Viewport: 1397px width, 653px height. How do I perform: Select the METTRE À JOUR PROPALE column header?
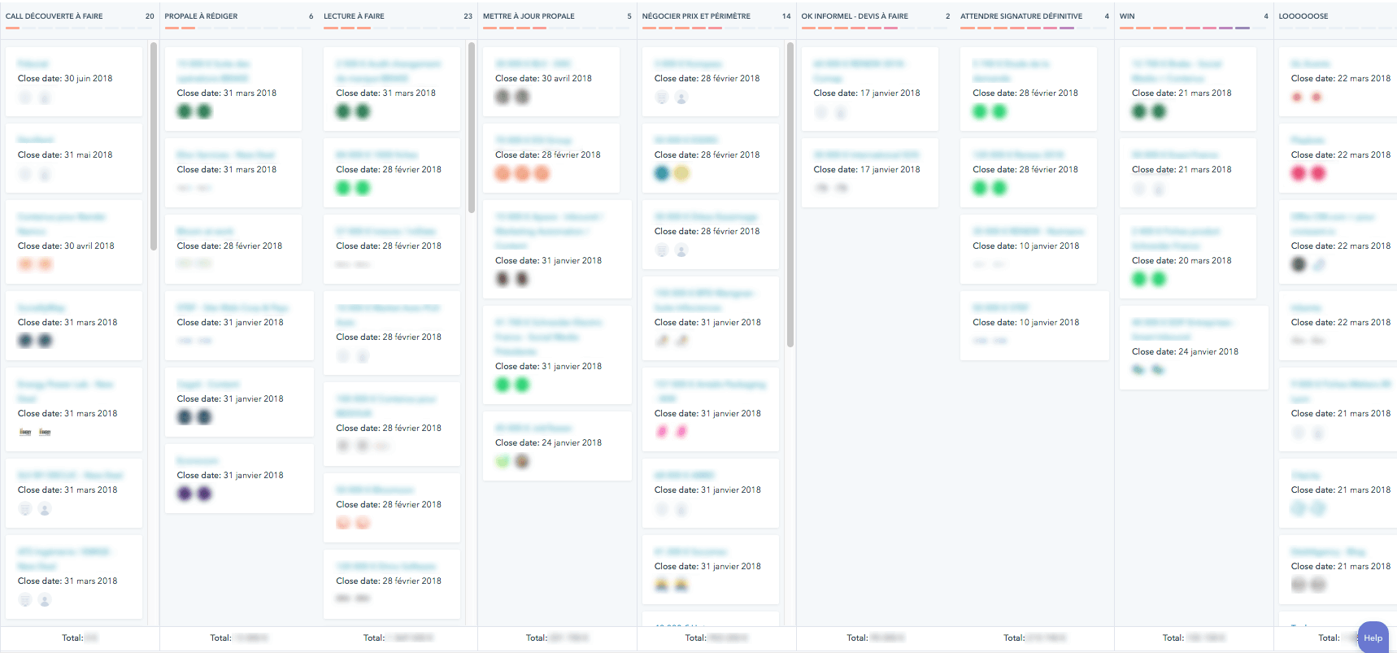coord(529,16)
